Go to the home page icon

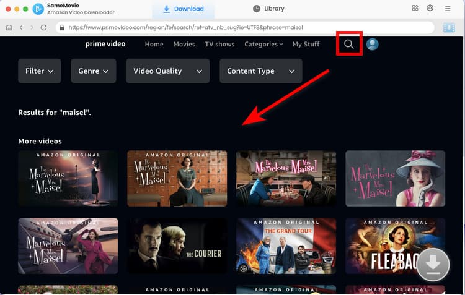pyautogui.click(x=9, y=27)
